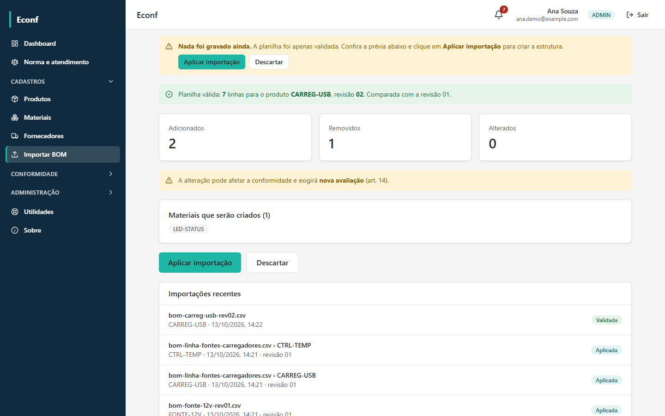
Task: Click the Norma e atendimento scale icon
Action: pyautogui.click(x=15, y=62)
